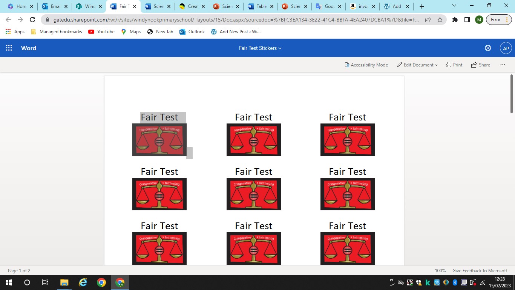Open the Edit Document dropdown

417,65
